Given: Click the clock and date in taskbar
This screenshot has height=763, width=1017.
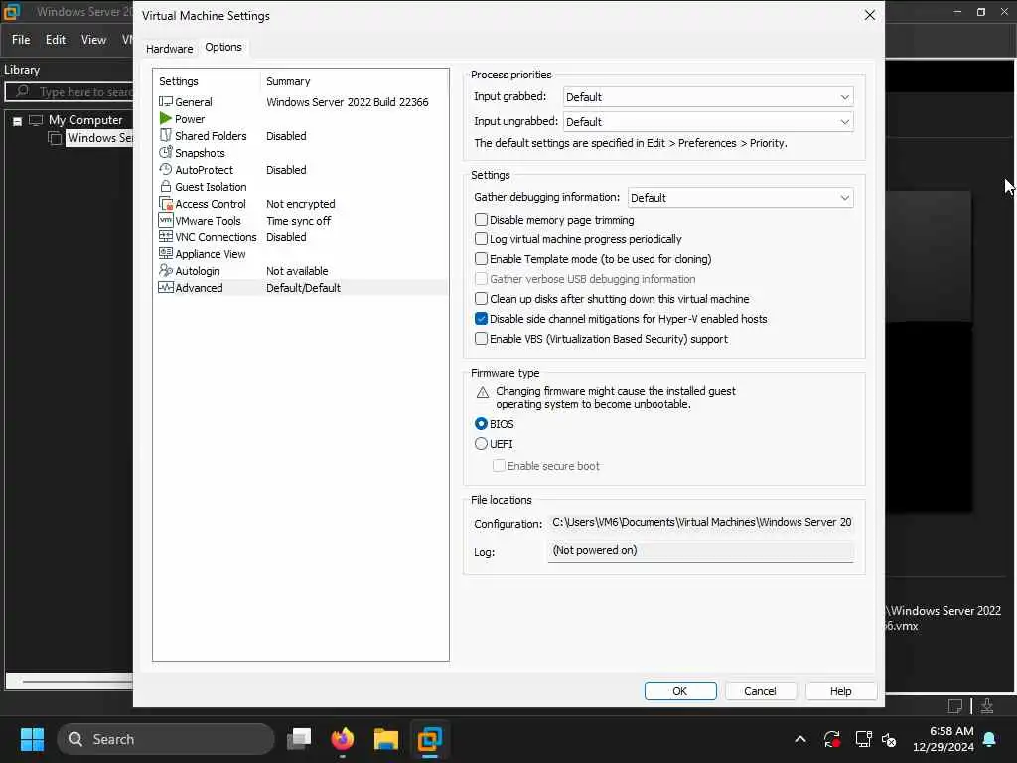Looking at the screenshot, I should pos(945,739).
